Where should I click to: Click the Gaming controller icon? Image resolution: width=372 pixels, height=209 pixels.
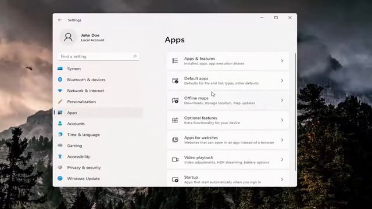tap(60, 146)
